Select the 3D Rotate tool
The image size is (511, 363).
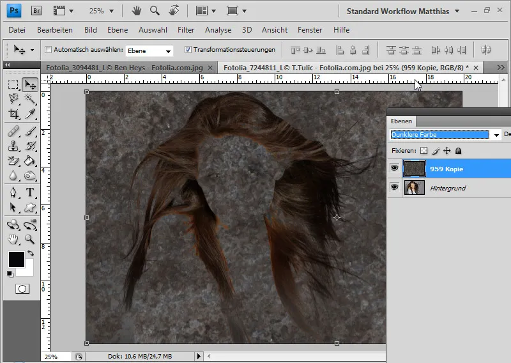[x=13, y=225]
